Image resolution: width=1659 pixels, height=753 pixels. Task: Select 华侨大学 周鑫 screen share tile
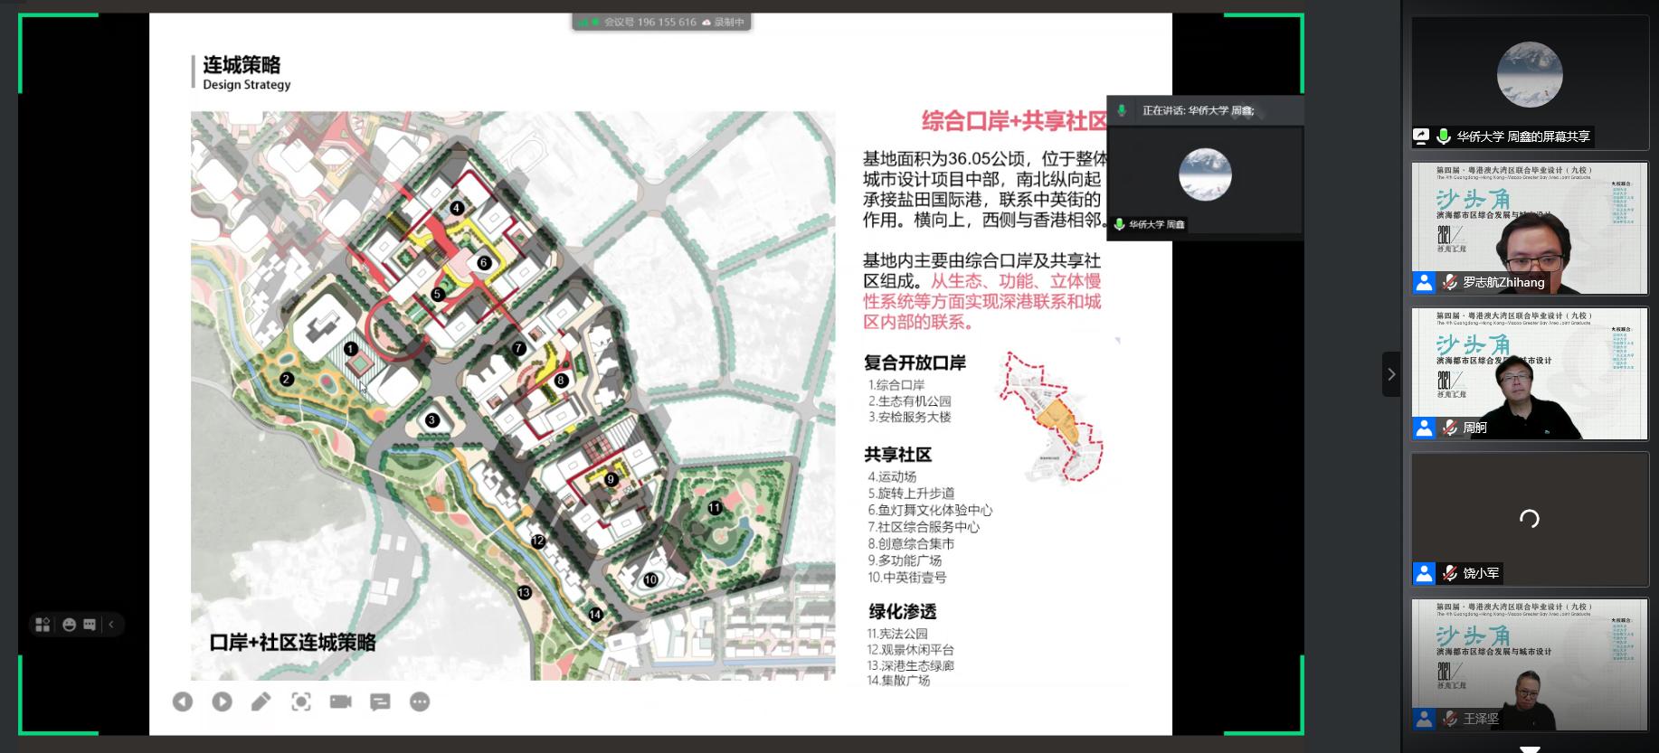1530,81
